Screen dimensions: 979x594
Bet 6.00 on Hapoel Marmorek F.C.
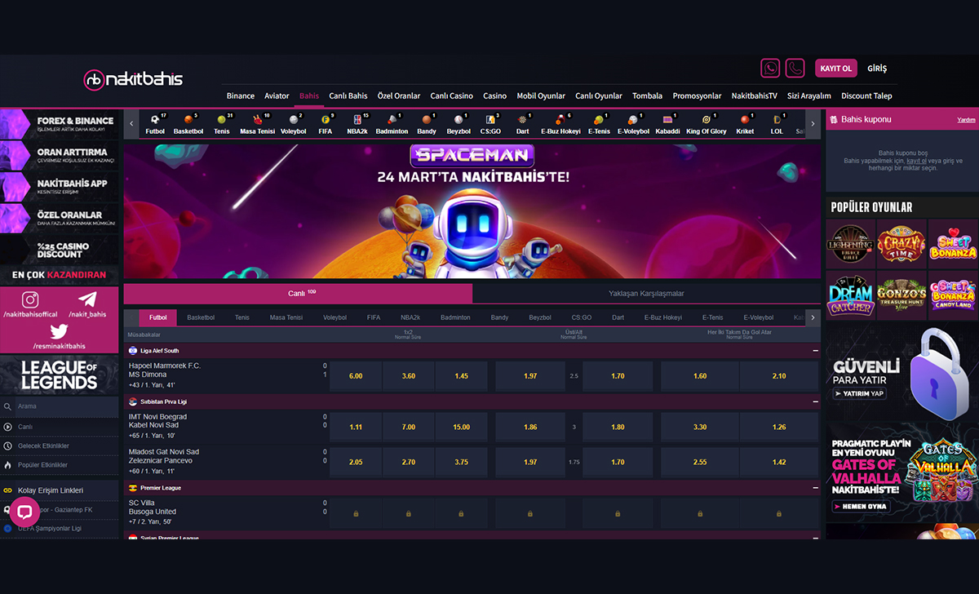pos(356,376)
